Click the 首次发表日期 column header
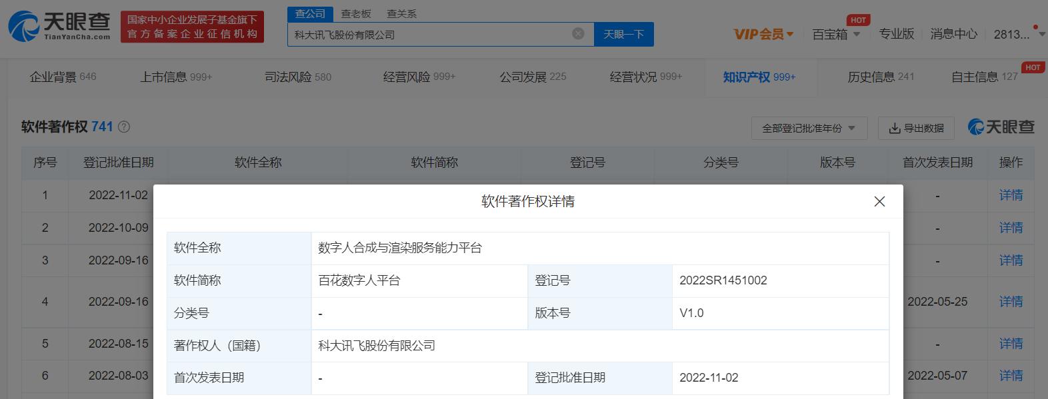1048x399 pixels. [937, 163]
